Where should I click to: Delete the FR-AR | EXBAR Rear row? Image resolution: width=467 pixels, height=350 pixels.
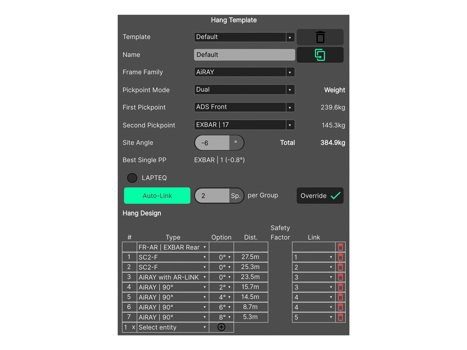point(340,247)
